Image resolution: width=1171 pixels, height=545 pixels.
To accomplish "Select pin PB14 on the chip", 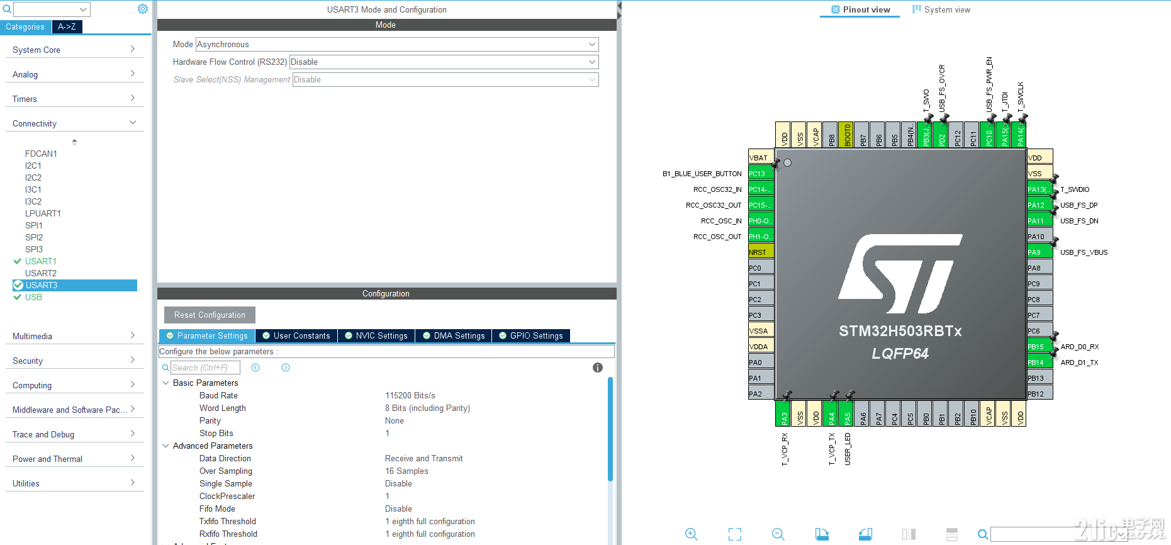I will point(1040,362).
